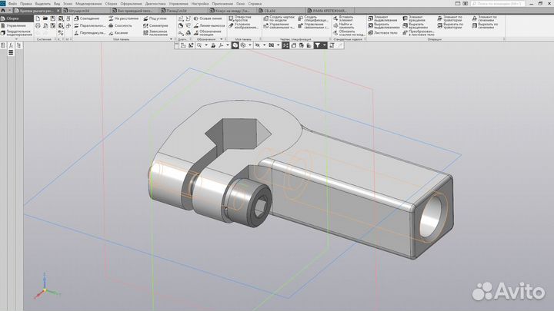Click the Вставить элемент button
The width and height of the screenshot is (554, 311).
tap(339, 18)
